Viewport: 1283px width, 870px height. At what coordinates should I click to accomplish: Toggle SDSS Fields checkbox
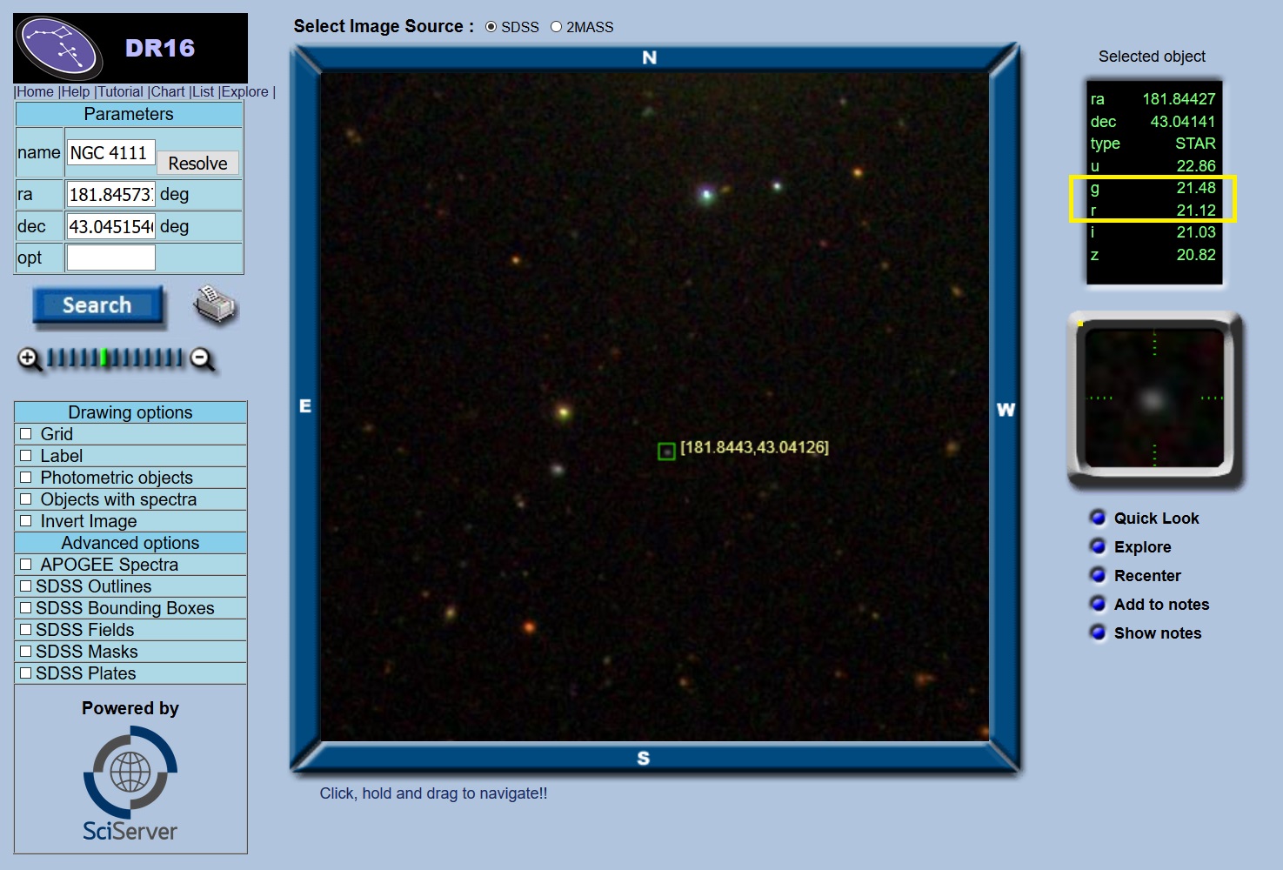pos(26,629)
